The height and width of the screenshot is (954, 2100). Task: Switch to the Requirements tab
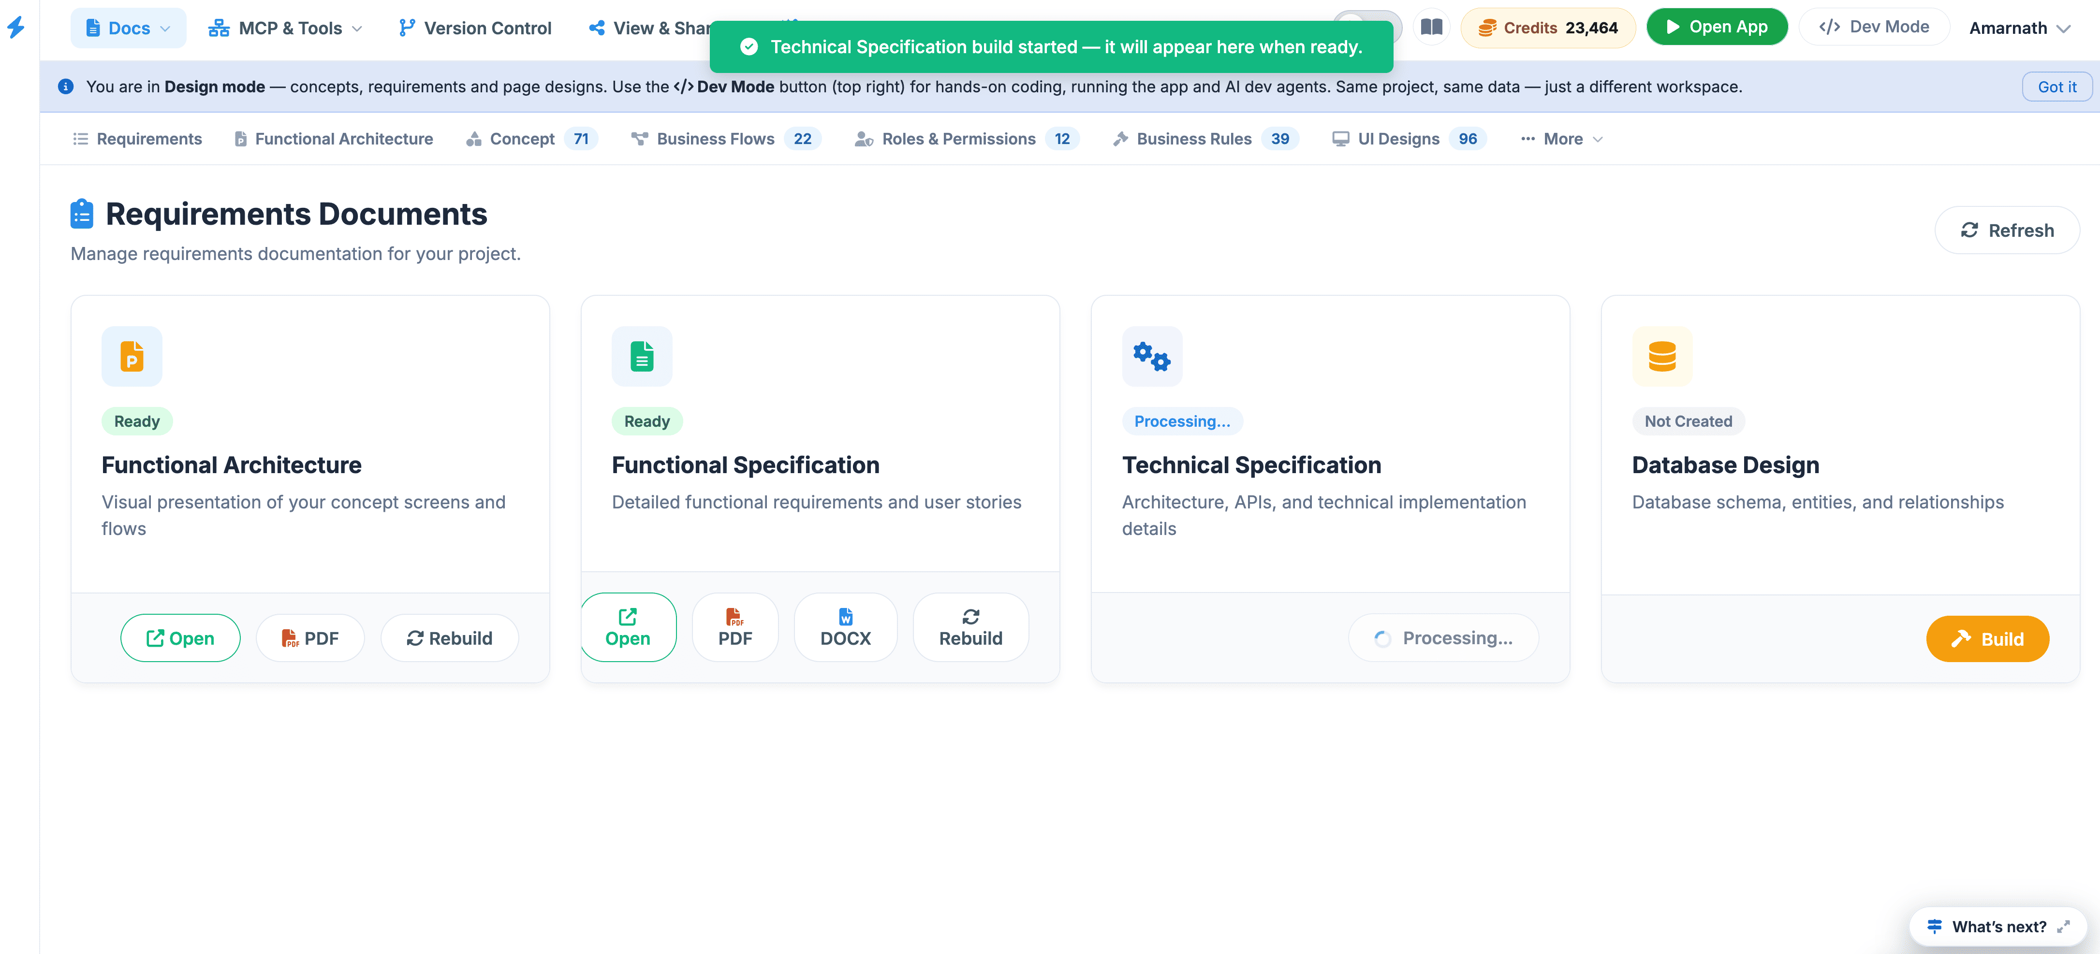137,139
